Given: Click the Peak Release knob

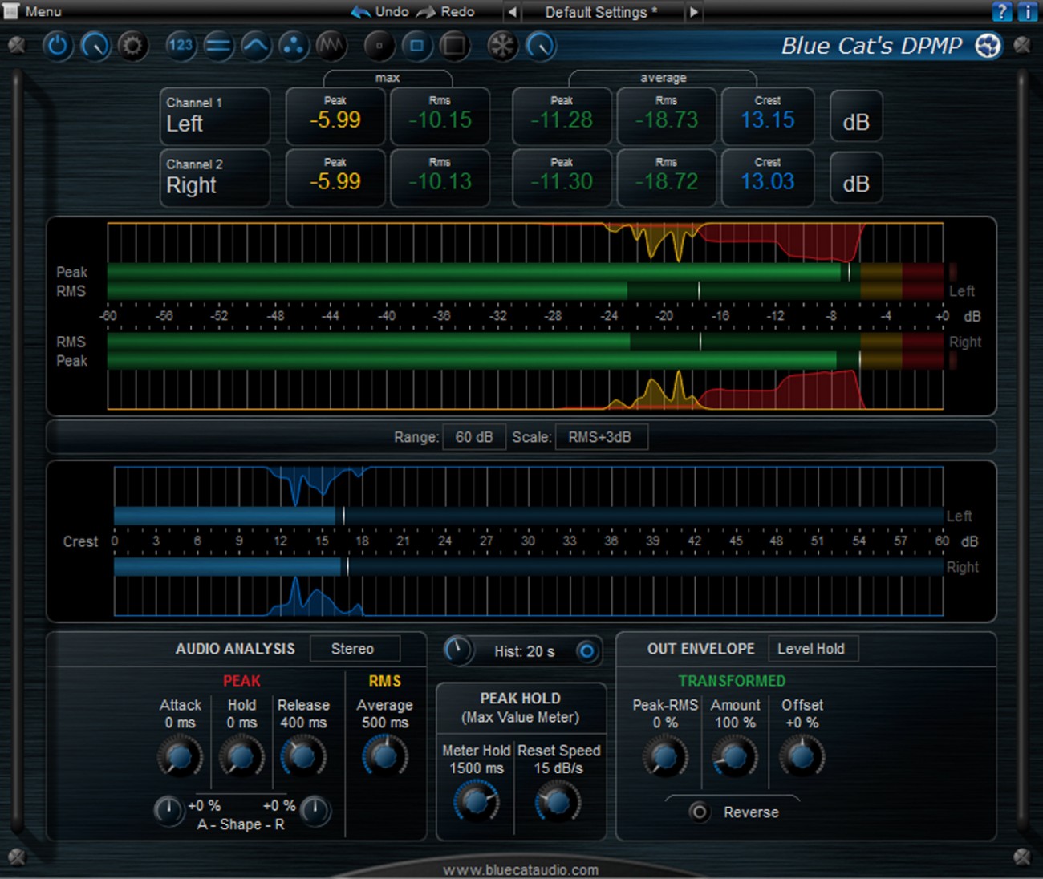Looking at the screenshot, I should (302, 756).
